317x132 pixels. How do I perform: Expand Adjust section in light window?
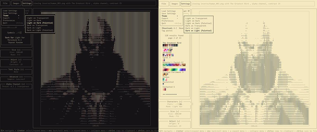pyautogui.click(x=174, y=121)
